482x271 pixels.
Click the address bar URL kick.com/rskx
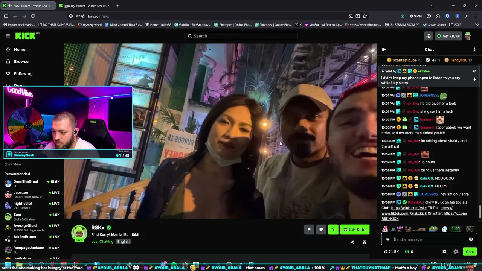98,16
